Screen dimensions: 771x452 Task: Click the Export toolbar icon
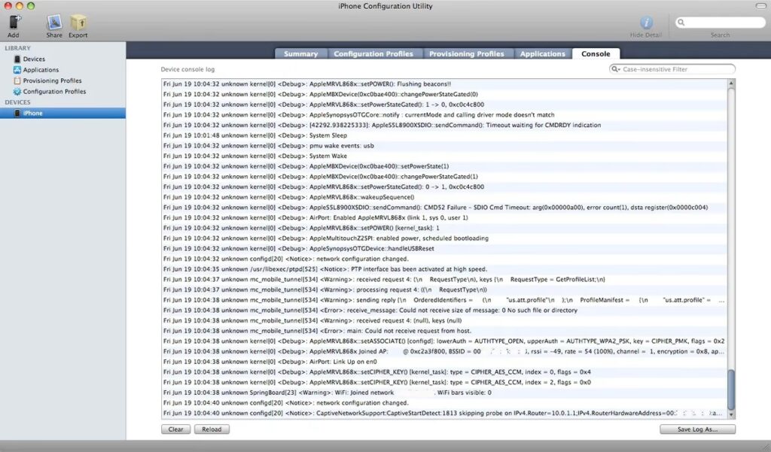(78, 23)
